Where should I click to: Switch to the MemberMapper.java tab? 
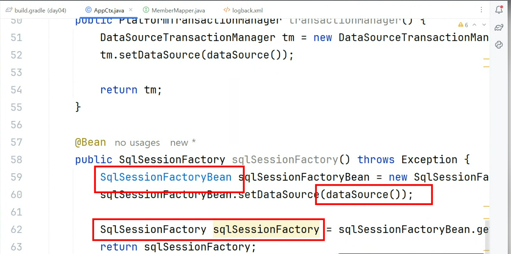(x=174, y=11)
